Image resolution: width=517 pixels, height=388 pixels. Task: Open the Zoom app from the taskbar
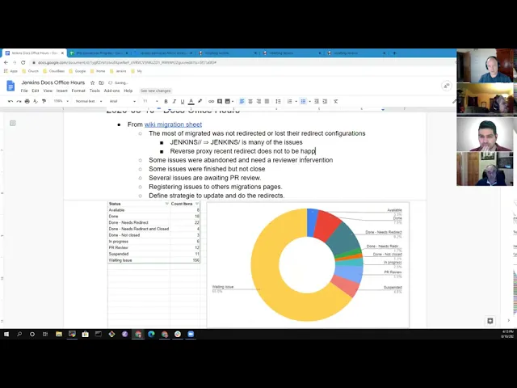pos(191,334)
